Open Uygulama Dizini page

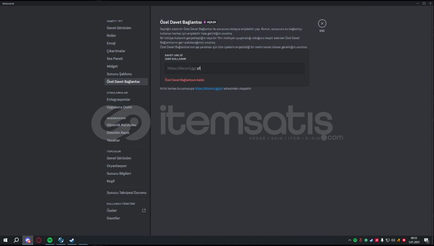pos(119,108)
